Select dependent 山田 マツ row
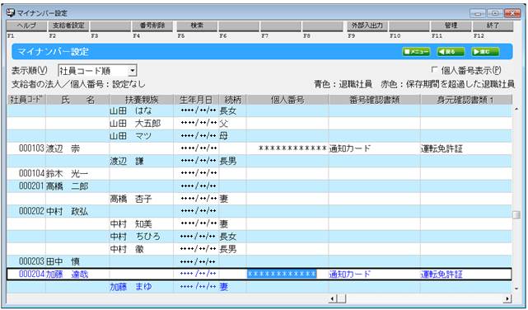This screenshot has height=310, width=528. click(x=259, y=136)
